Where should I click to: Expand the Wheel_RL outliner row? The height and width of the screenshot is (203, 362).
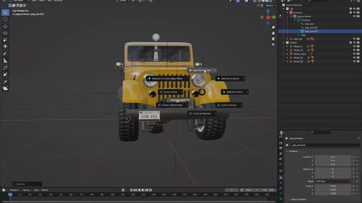pos(287,58)
